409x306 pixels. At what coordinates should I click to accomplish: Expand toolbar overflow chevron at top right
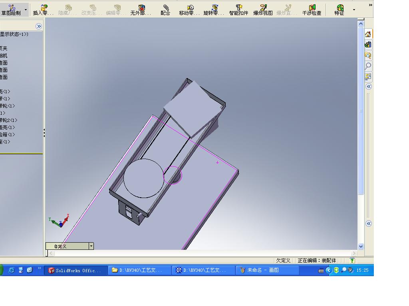370,5
